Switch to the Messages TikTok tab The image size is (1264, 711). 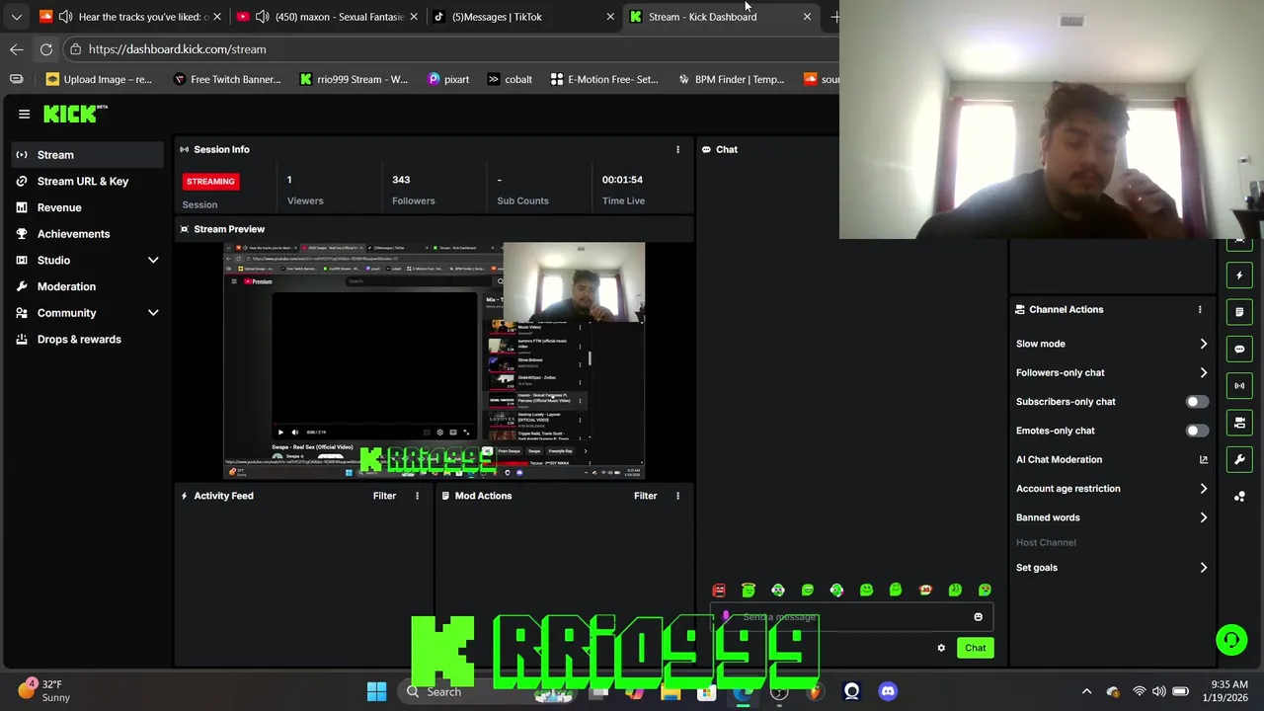tap(523, 17)
